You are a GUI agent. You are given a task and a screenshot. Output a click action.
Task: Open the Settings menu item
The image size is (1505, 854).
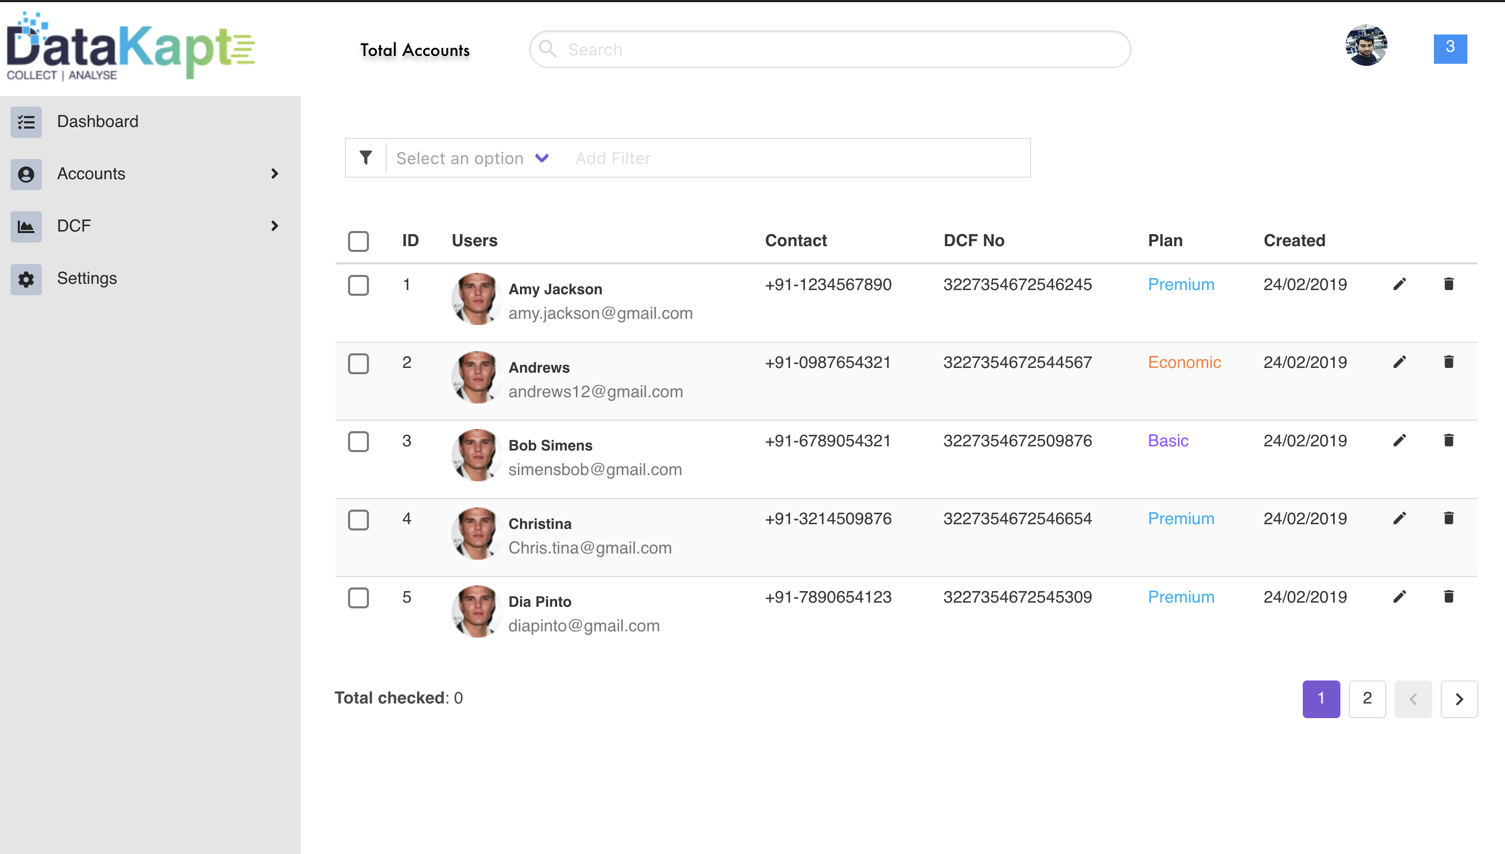click(x=150, y=279)
